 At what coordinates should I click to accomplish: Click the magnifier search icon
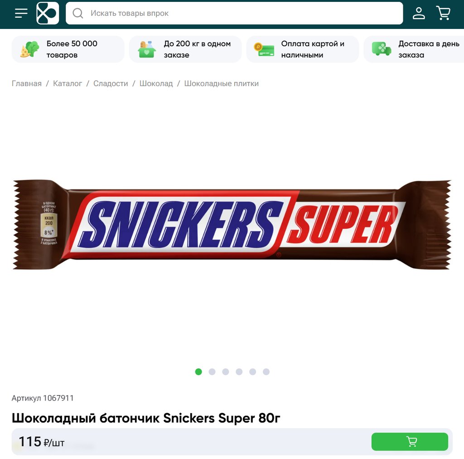point(78,13)
